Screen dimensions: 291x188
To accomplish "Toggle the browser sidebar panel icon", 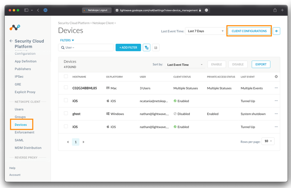I will point(26,10).
